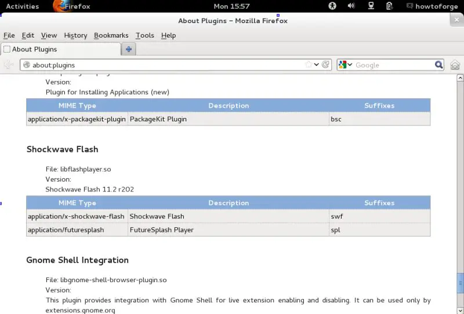Select the About Plugins tab

61,49
